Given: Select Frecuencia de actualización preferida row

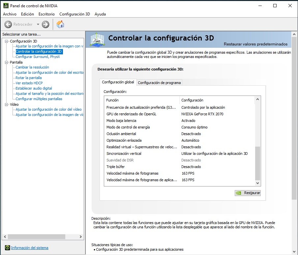Looking at the screenshot, I should click(179, 107).
